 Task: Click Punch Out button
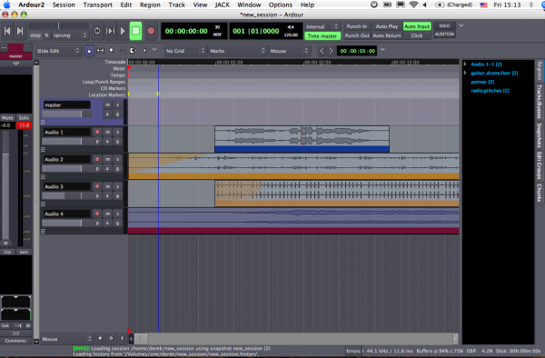point(357,35)
